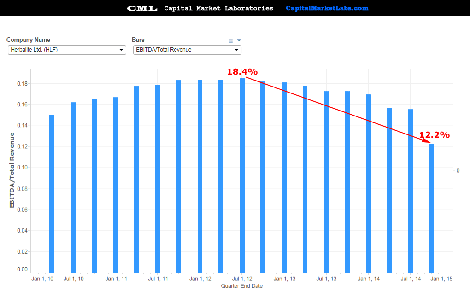Click the CML logo in the header
The height and width of the screenshot is (291, 470).
pyautogui.click(x=142, y=8)
